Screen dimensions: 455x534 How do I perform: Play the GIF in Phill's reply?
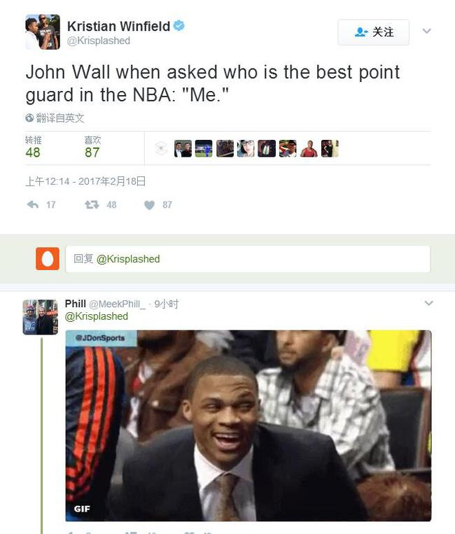point(248,426)
